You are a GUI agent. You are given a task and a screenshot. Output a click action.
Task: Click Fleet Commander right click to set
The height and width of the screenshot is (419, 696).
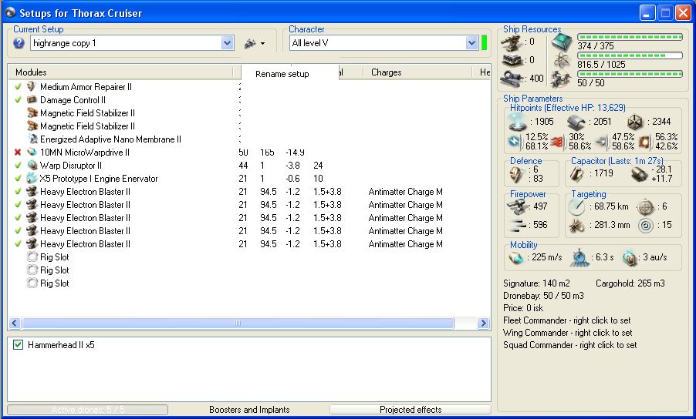[x=567, y=320]
